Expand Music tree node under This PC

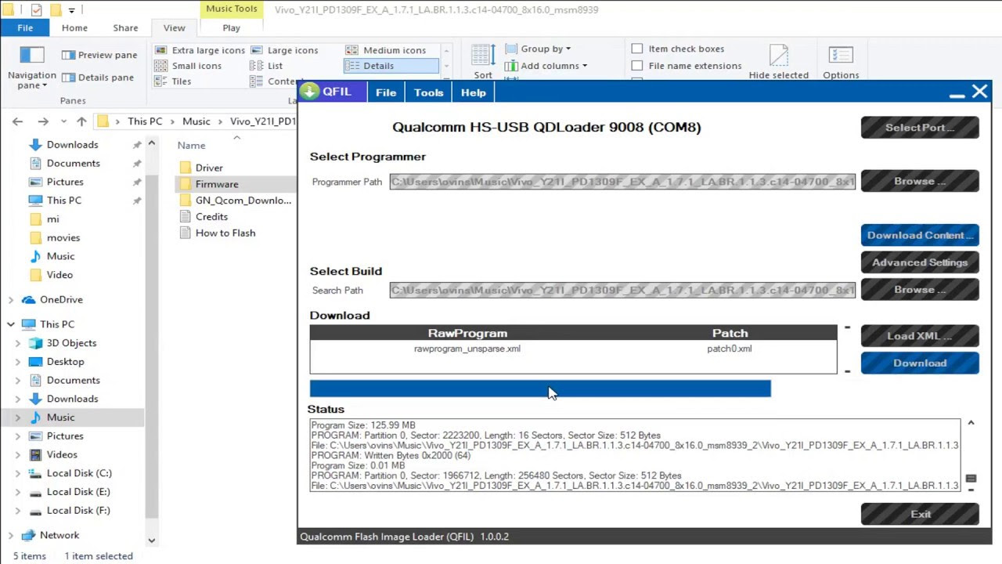click(18, 418)
